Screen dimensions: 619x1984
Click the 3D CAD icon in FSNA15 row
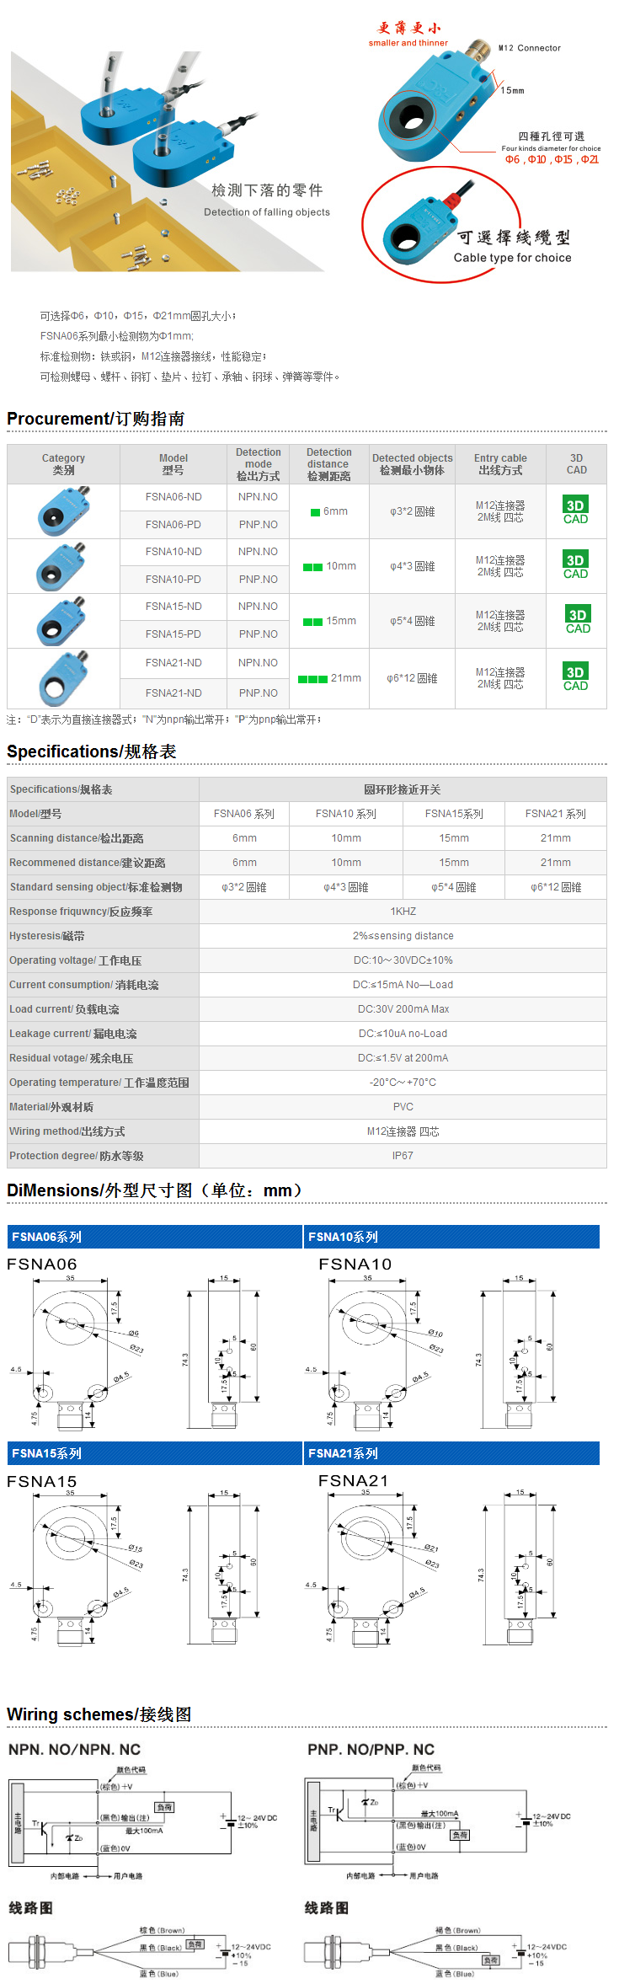tap(578, 620)
